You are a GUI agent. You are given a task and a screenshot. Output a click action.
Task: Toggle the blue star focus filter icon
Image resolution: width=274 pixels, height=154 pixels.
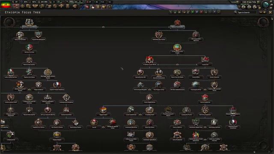click(197, 12)
